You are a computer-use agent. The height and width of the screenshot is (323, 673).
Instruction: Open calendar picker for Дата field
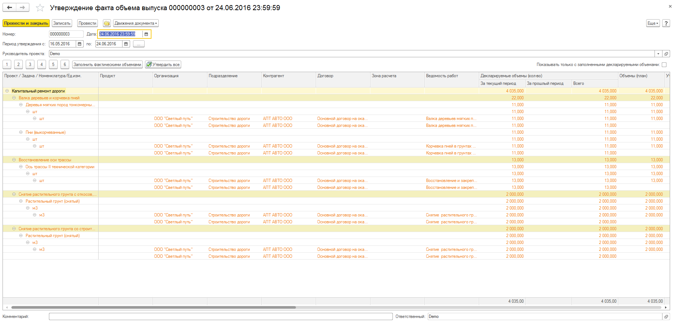coord(146,34)
